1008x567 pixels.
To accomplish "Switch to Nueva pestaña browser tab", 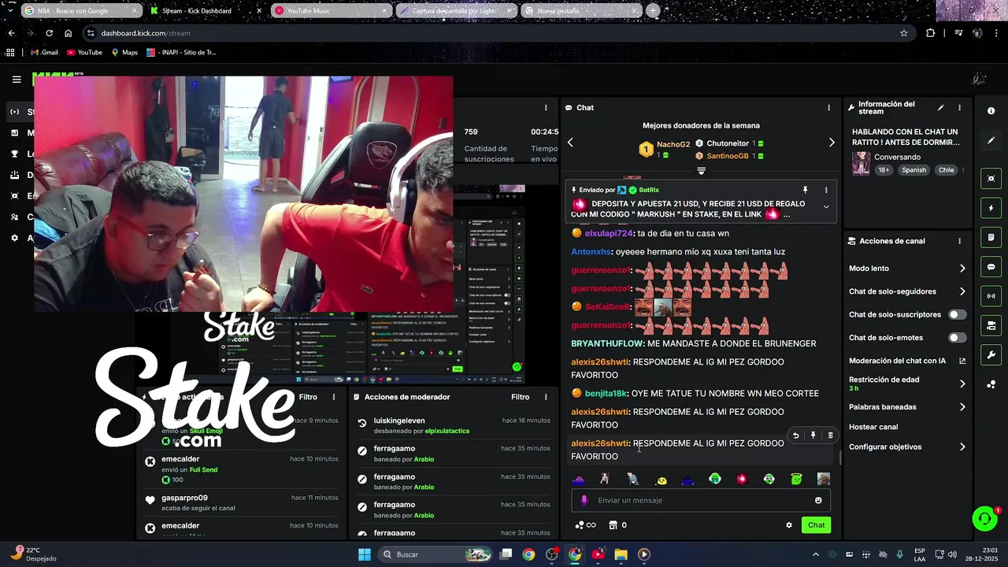I will pyautogui.click(x=580, y=11).
